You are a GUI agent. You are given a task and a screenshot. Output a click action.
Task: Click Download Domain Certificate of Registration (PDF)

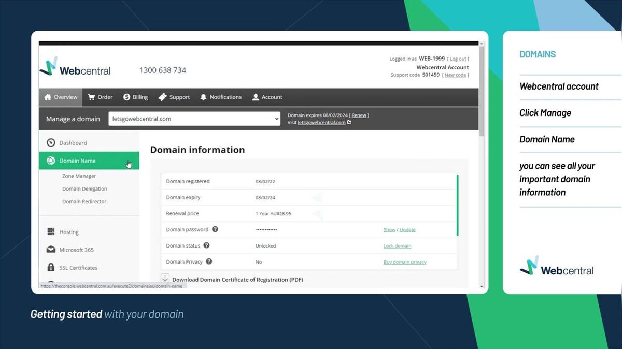point(237,280)
